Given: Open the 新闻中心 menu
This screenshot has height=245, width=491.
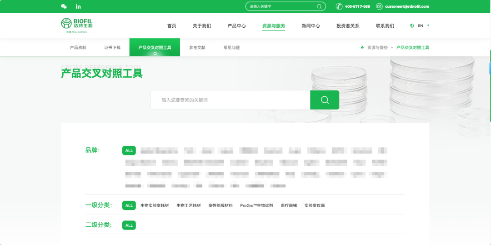Looking at the screenshot, I should coord(311,25).
